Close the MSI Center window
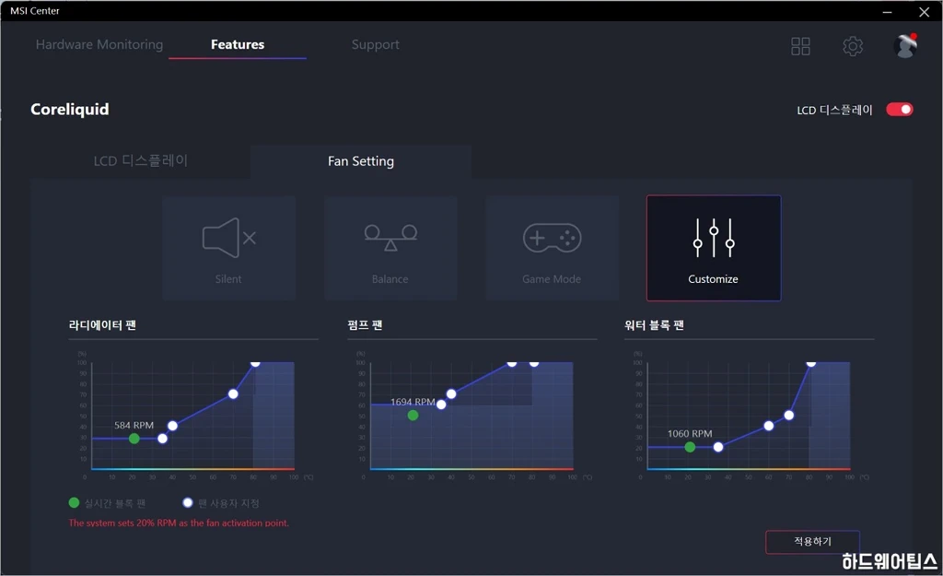Image resolution: width=943 pixels, height=576 pixels. coord(924,11)
